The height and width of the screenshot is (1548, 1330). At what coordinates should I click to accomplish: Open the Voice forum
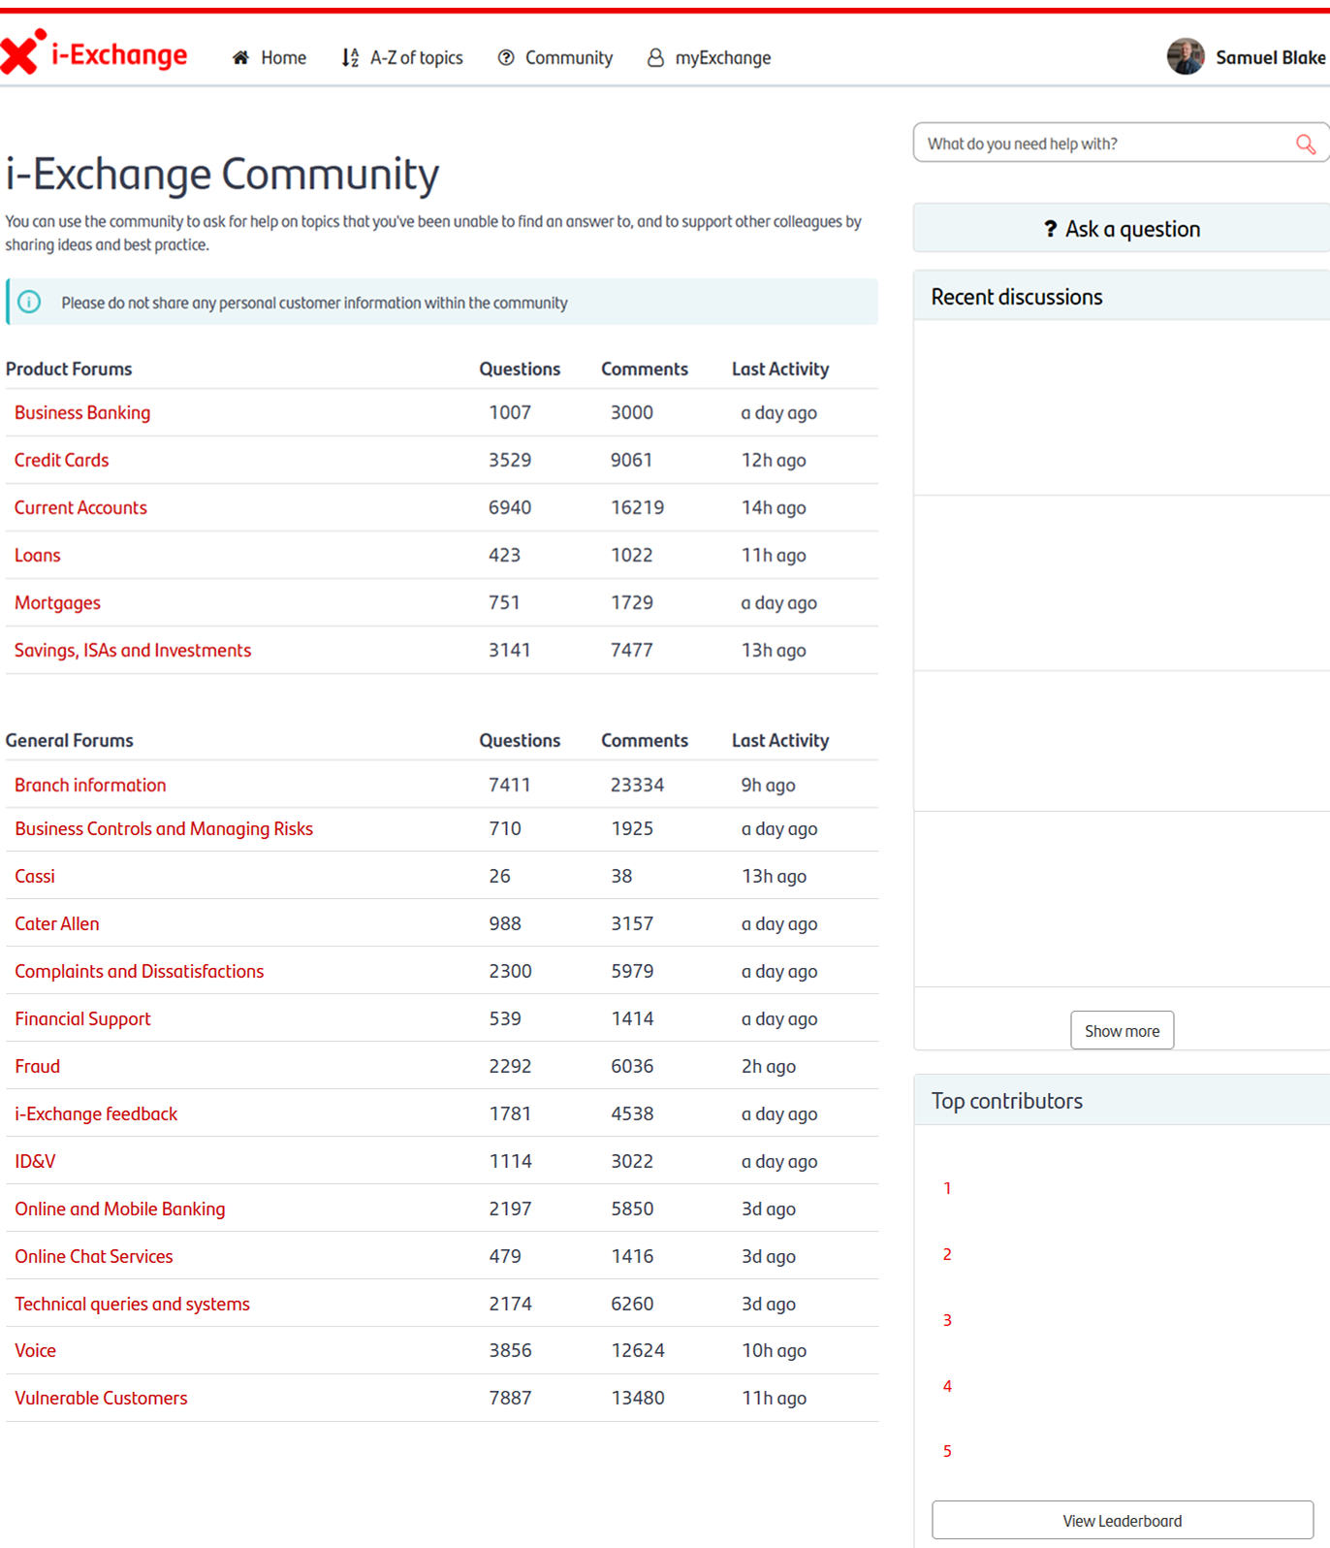[35, 1351]
